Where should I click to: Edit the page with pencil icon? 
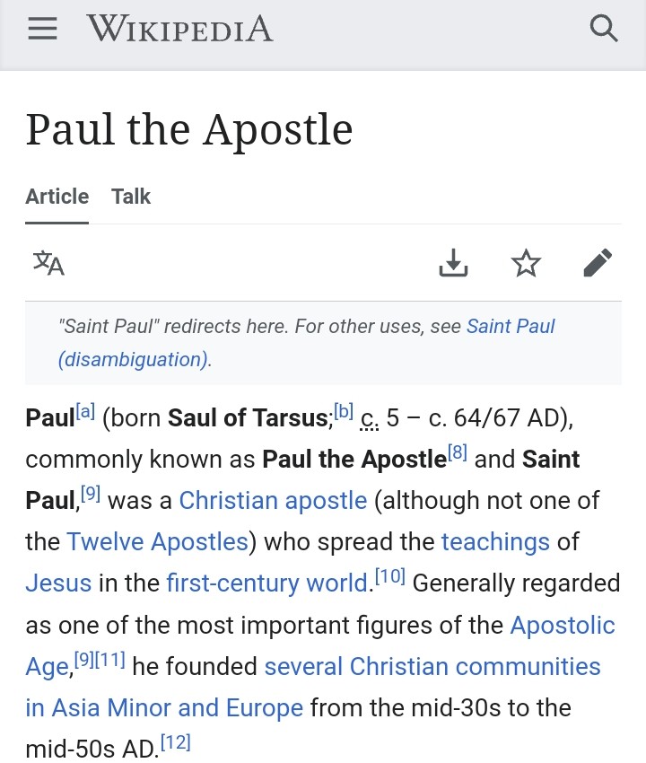point(598,263)
